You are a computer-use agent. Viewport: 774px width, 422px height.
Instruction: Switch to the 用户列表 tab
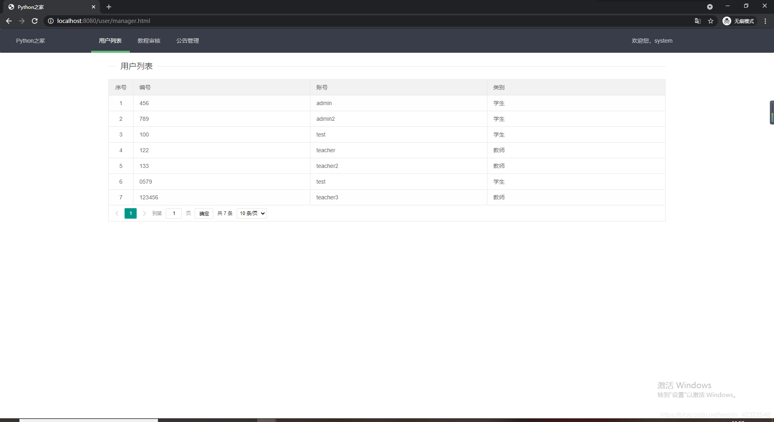pos(110,41)
